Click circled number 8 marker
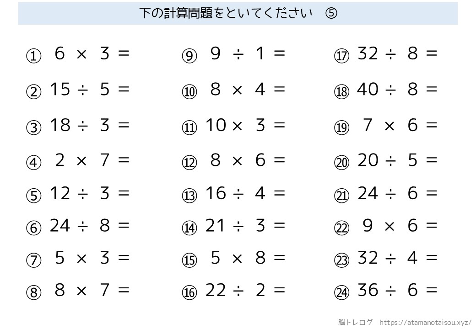 tap(33, 292)
